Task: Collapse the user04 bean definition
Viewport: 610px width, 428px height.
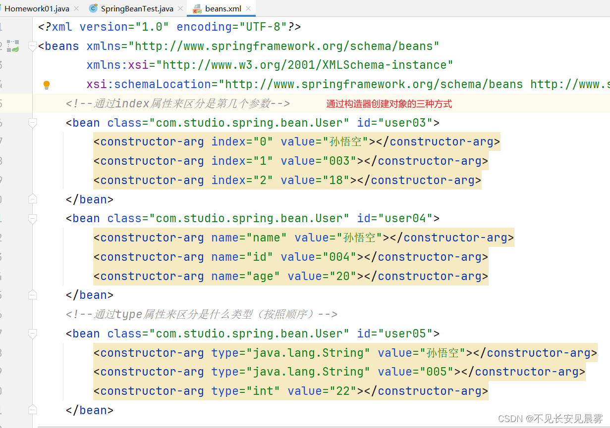Action: (32, 218)
